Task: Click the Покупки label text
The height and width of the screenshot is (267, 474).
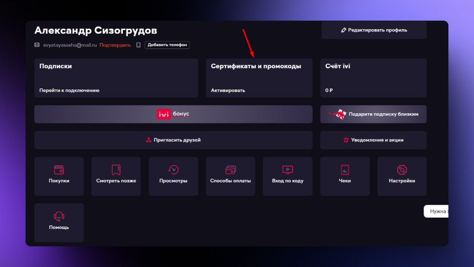Action: (x=59, y=181)
